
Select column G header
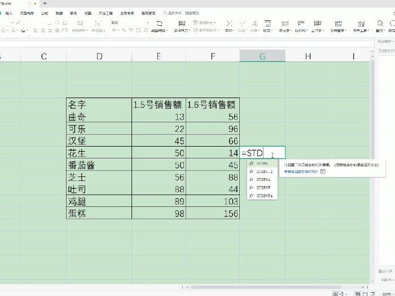click(x=262, y=56)
